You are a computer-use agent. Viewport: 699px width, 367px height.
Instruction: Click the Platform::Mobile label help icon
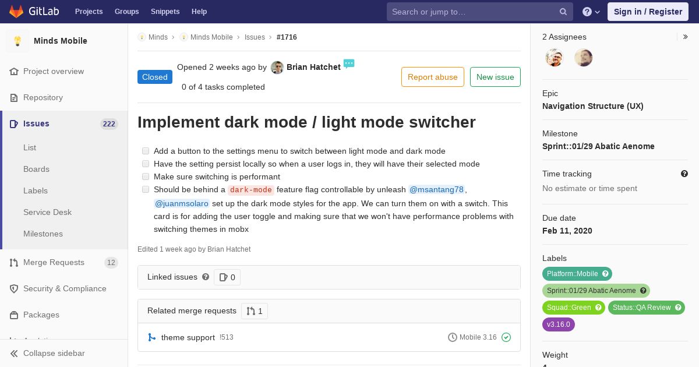click(x=606, y=274)
